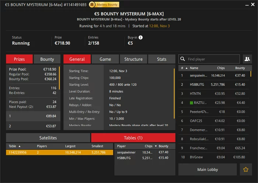The width and height of the screenshot is (258, 183).
Task: Click the search magnifier icon
Action: click(182, 59)
